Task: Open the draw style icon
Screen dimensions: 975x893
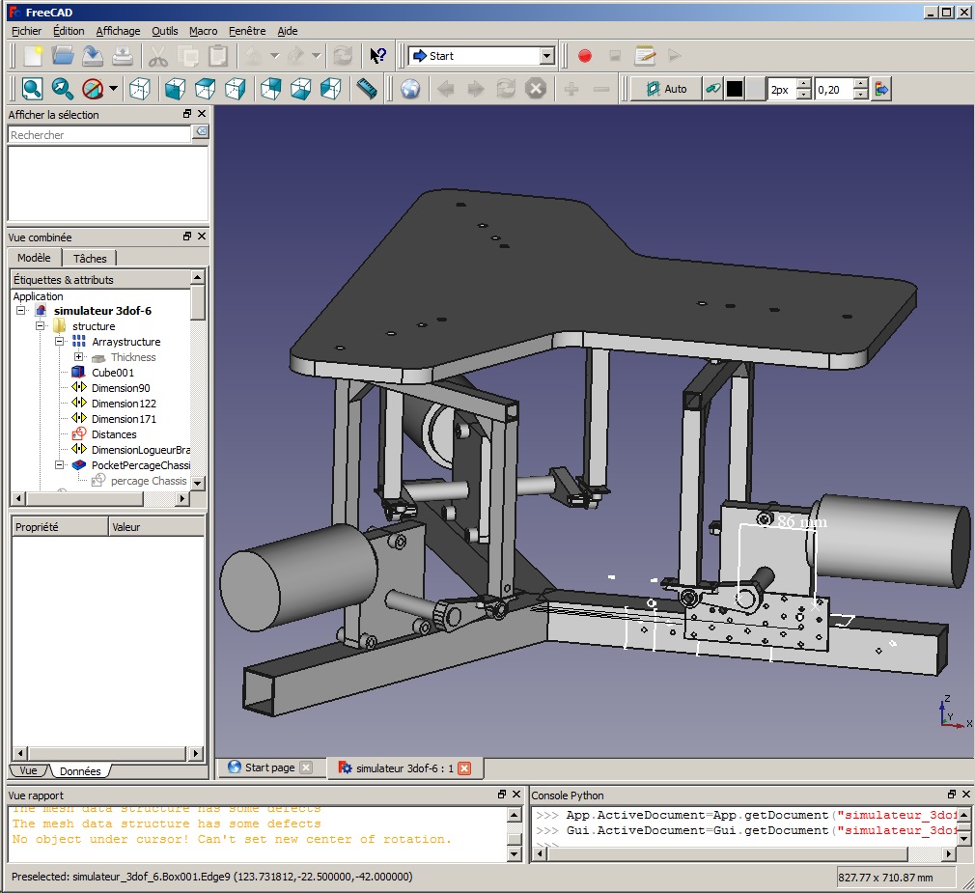Action: tap(93, 89)
